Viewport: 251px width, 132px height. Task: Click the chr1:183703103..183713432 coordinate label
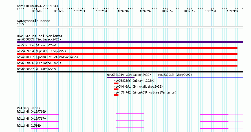38,6
